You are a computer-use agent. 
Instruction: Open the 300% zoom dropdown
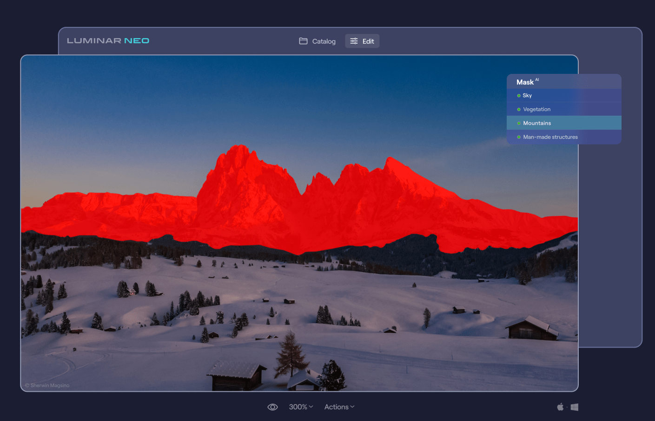click(301, 407)
